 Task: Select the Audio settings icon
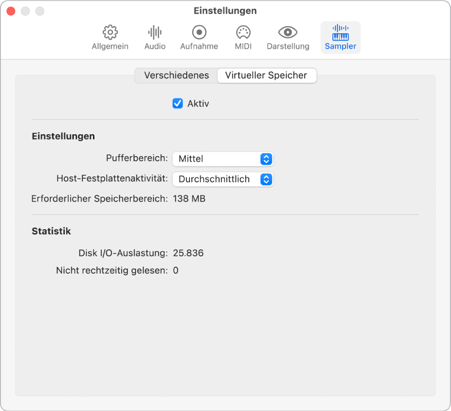[155, 37]
